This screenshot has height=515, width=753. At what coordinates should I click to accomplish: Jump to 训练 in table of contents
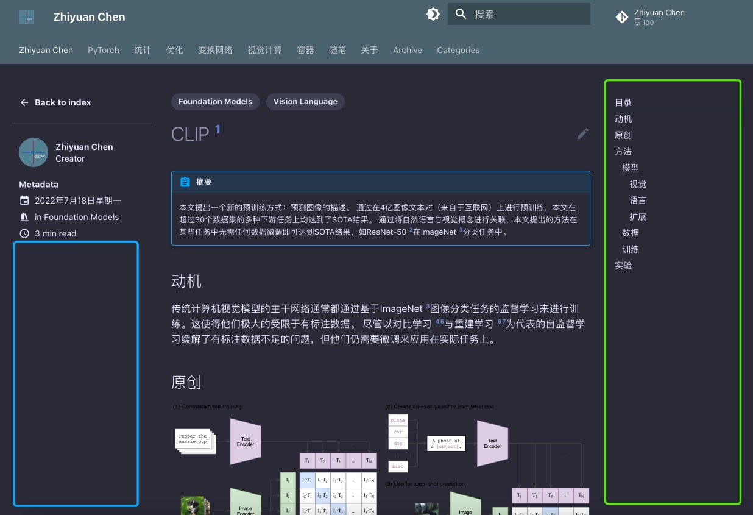[x=631, y=249]
